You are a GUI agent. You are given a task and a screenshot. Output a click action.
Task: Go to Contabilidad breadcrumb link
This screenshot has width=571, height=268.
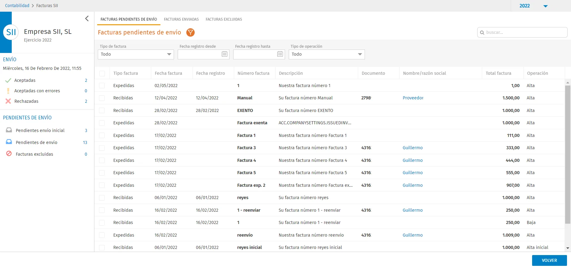point(17,6)
